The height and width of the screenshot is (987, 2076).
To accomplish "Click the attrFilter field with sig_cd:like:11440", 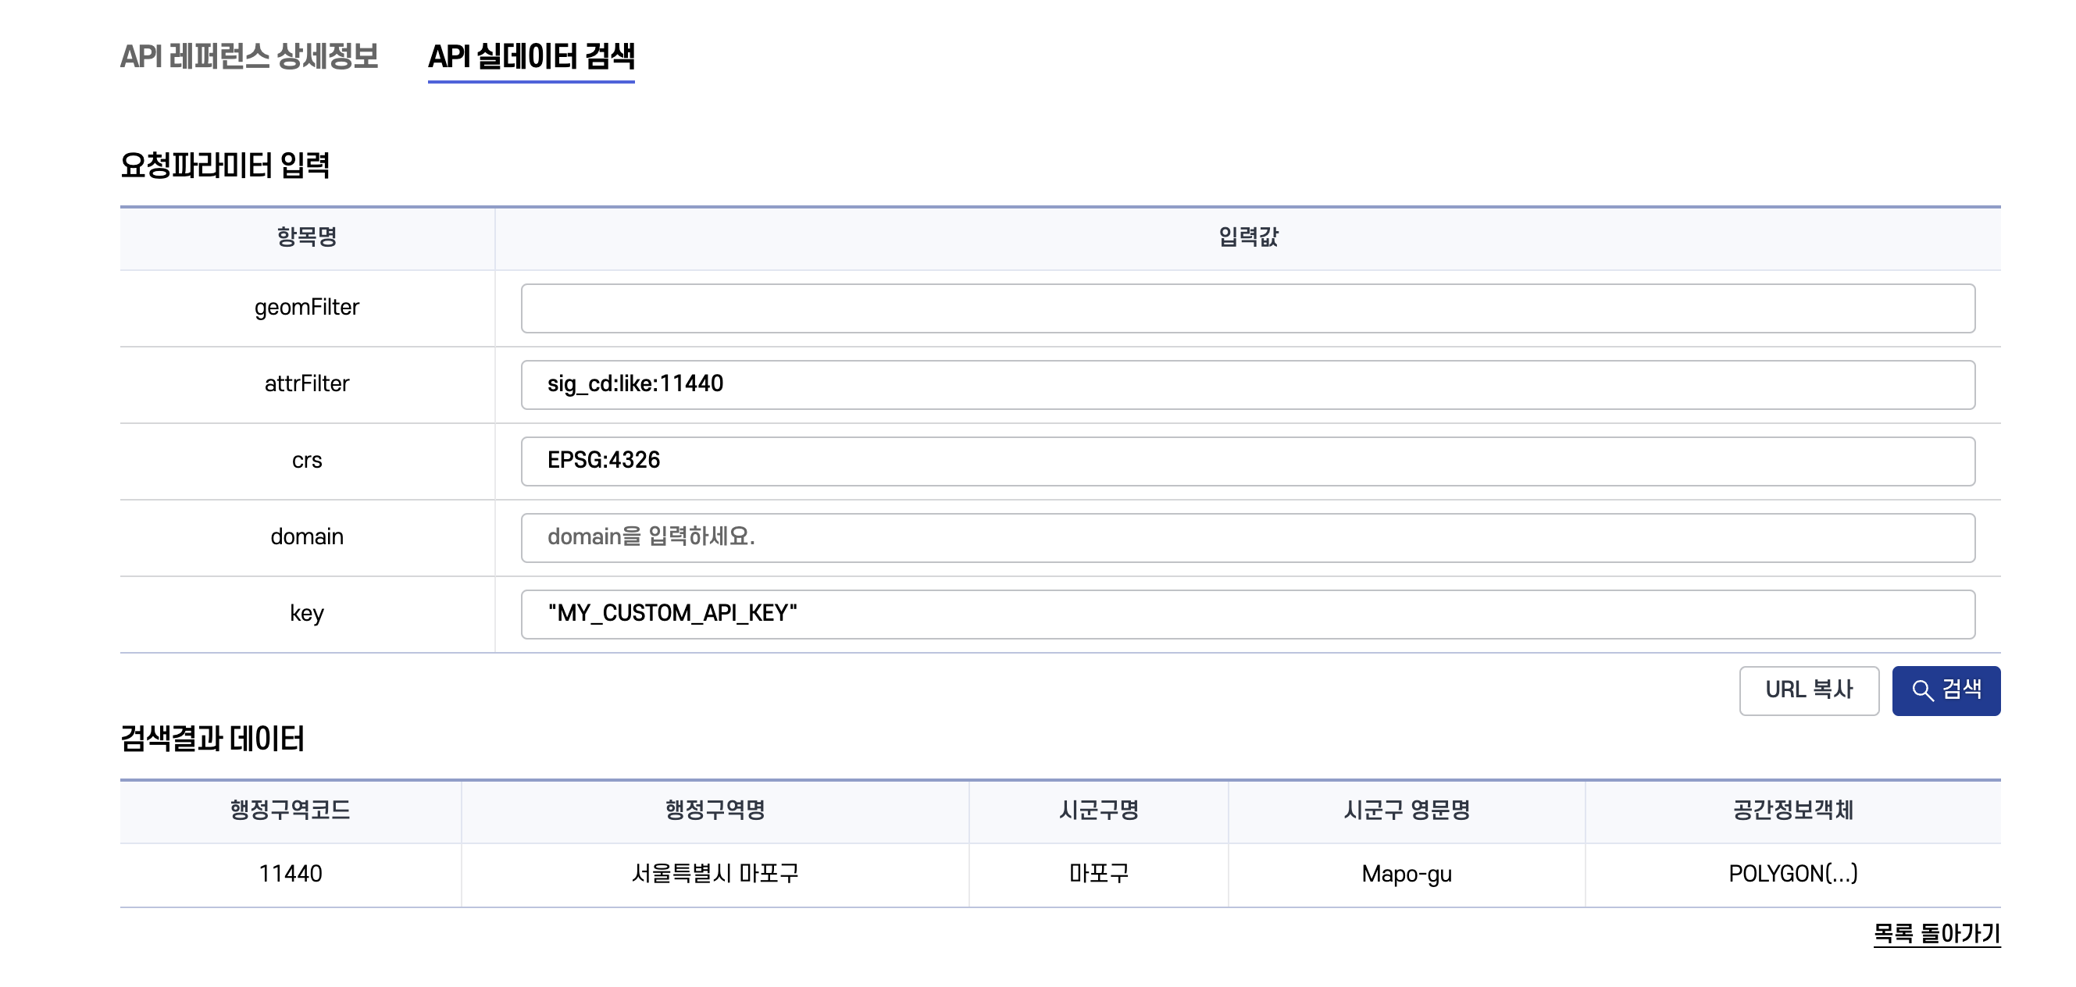I will click(1247, 384).
